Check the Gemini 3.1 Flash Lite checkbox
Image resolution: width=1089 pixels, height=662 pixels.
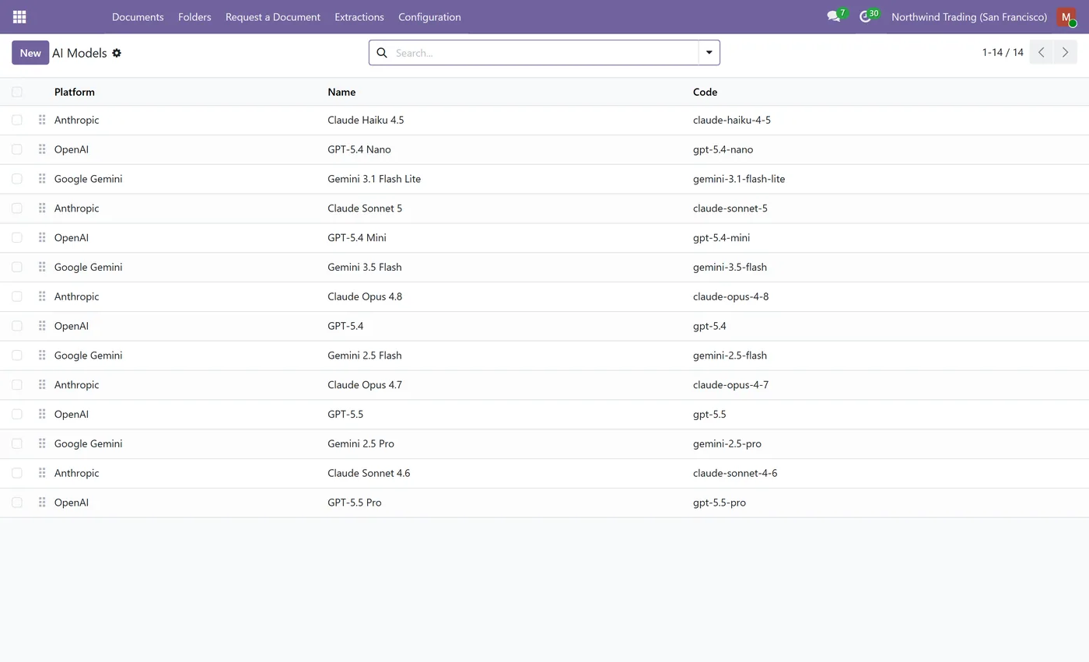point(17,179)
